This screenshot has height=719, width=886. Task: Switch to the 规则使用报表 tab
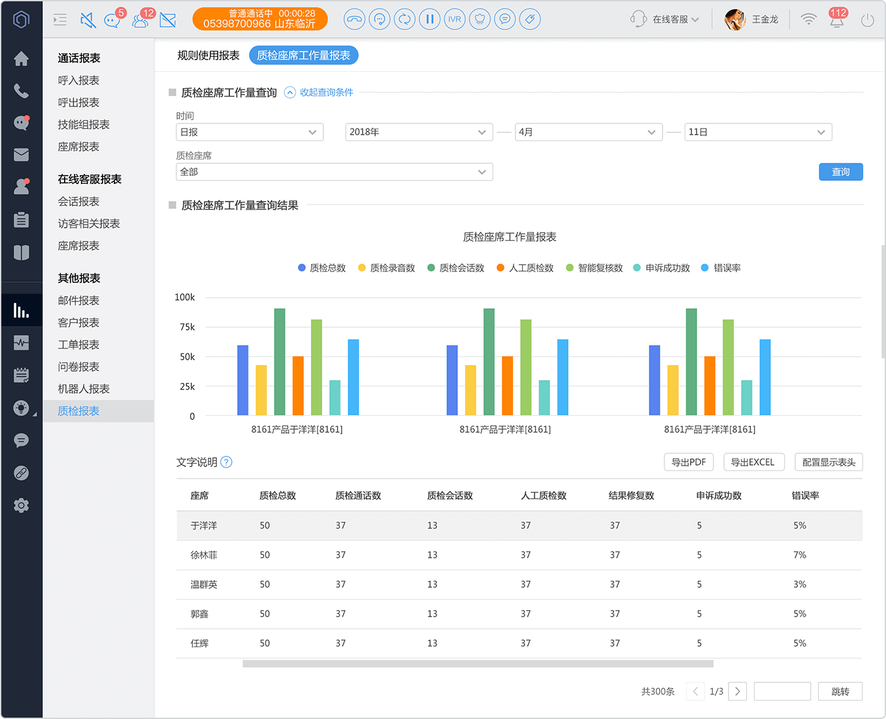(208, 56)
